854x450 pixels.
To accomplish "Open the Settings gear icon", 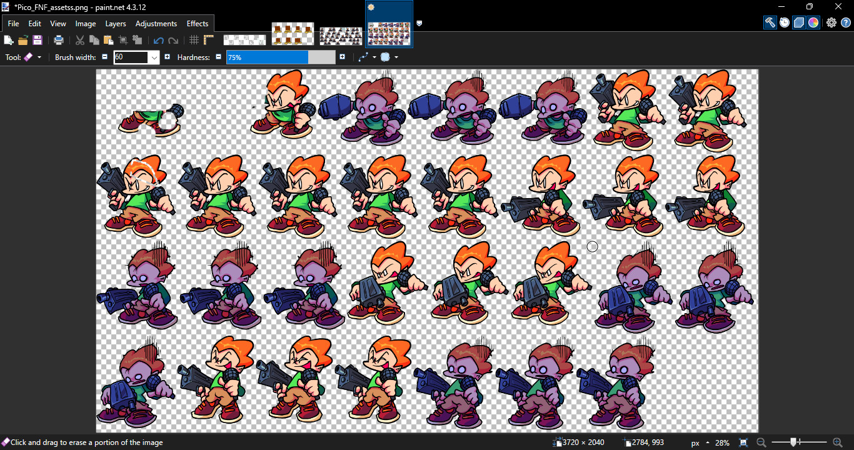I will pos(831,22).
